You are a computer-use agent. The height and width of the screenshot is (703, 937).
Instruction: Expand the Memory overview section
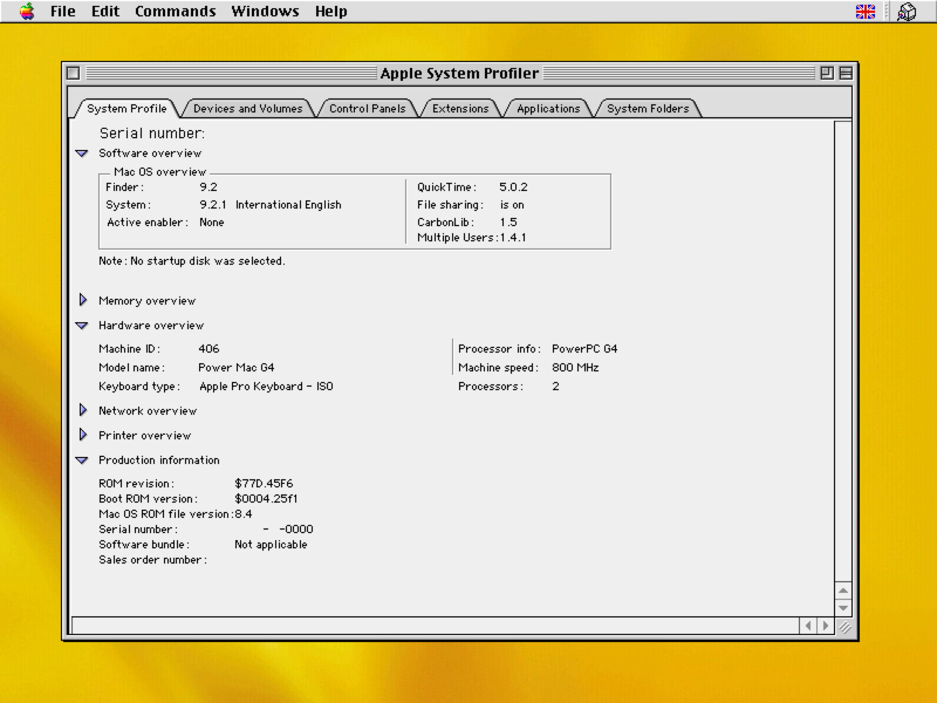(x=83, y=300)
